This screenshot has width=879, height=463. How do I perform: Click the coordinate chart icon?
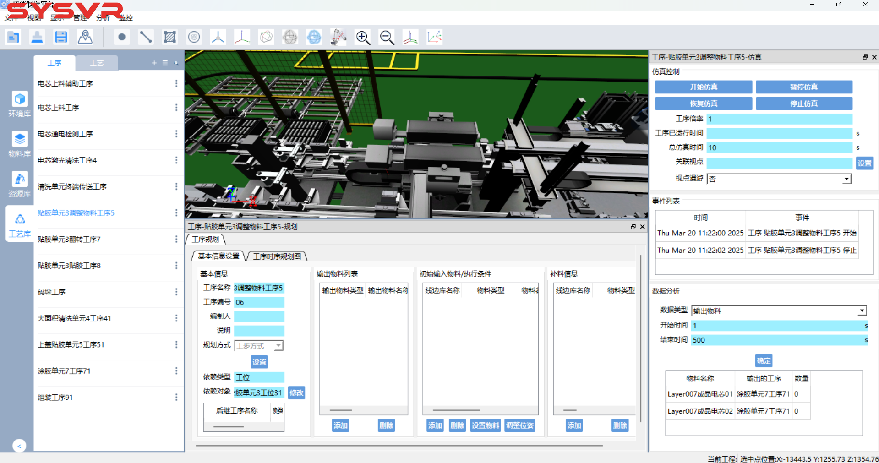tap(435, 37)
